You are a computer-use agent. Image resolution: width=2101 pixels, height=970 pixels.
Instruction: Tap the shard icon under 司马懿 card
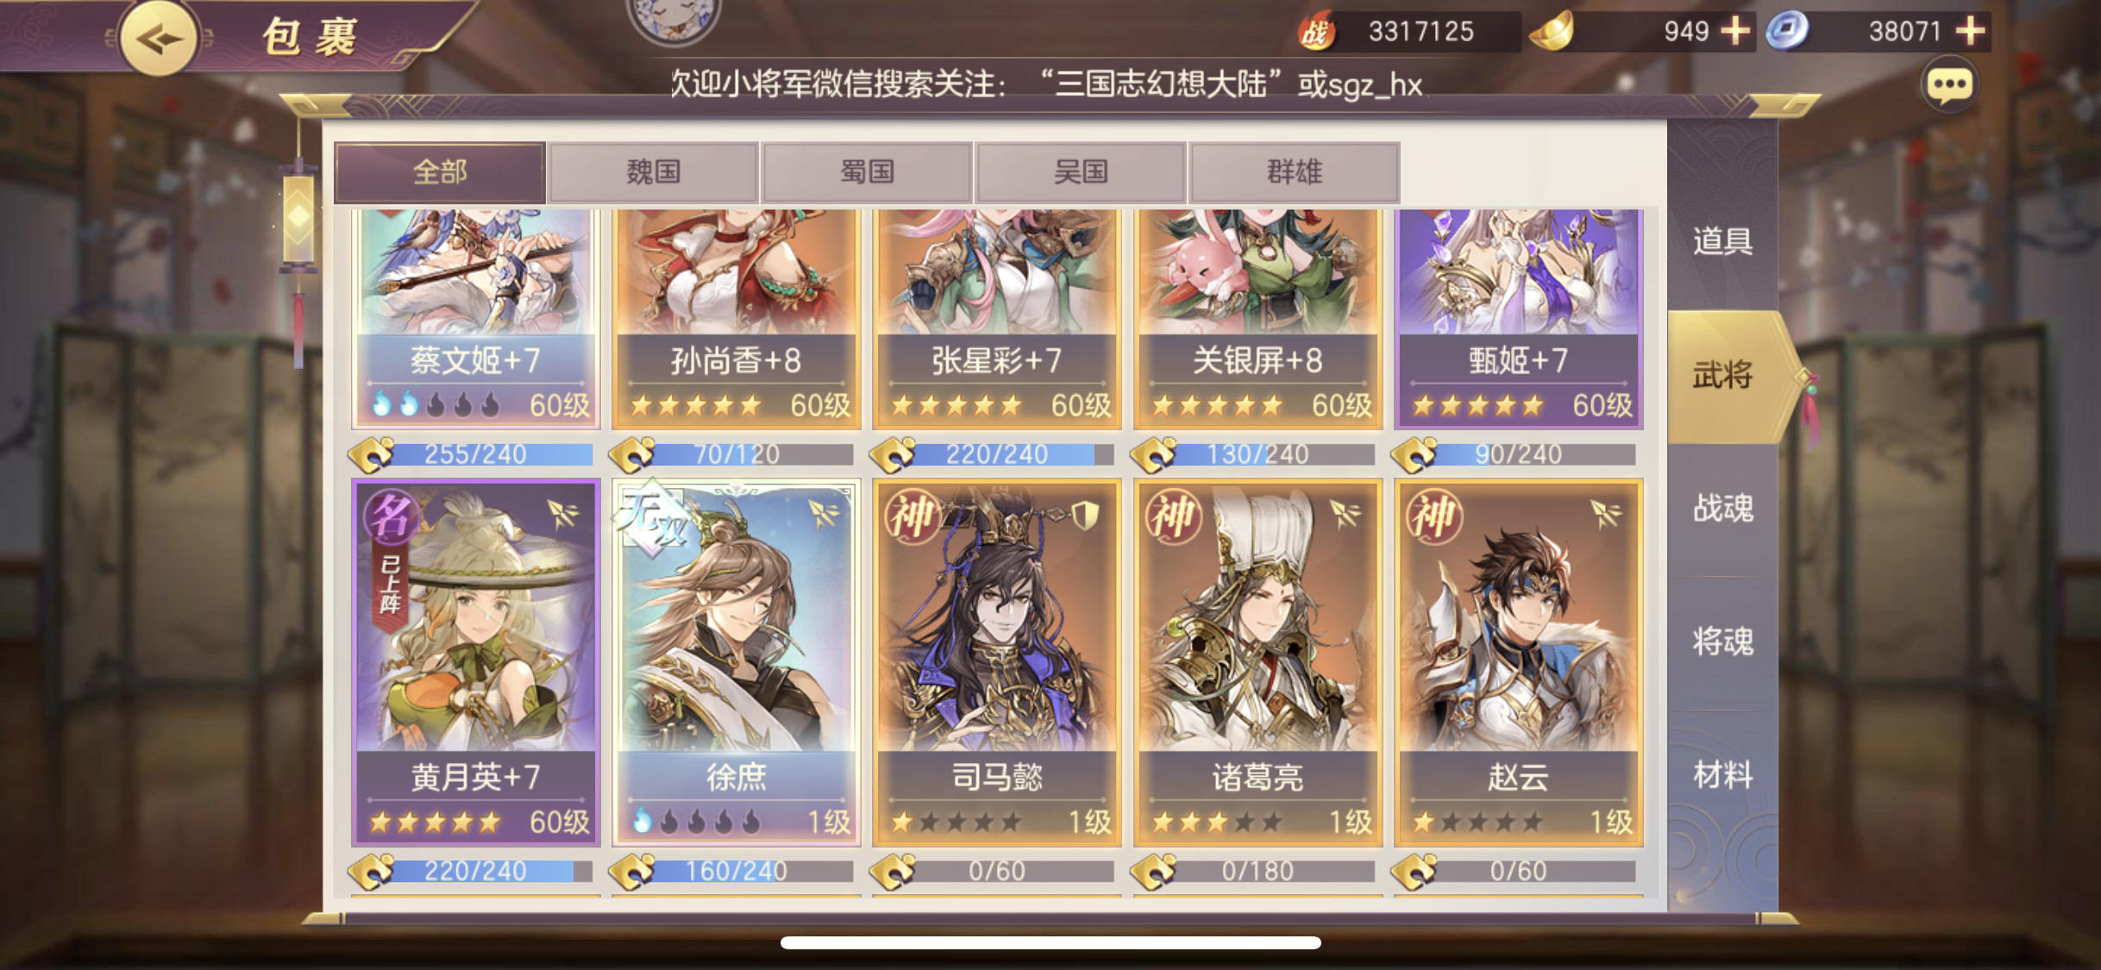point(894,871)
